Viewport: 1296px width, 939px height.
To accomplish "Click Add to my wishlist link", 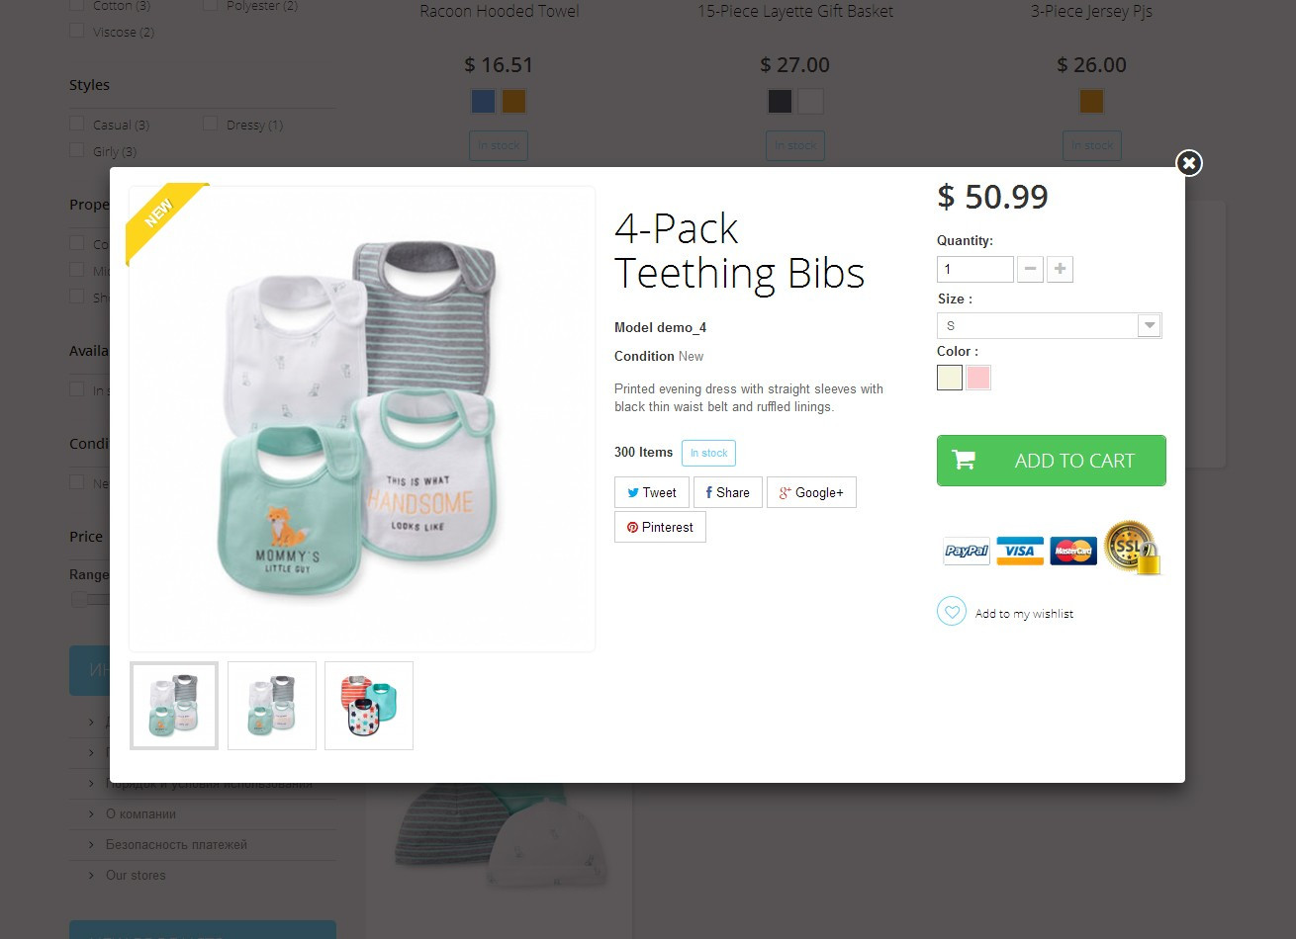I will click(x=1024, y=614).
